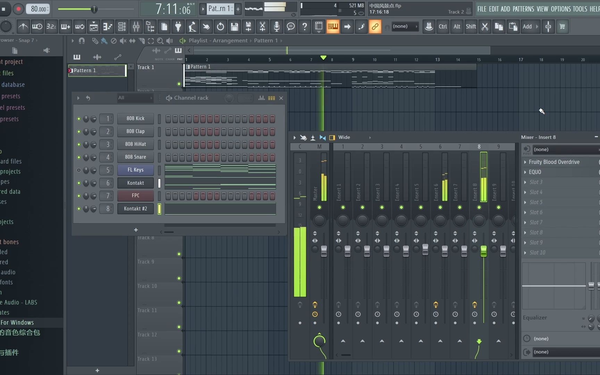The image size is (600, 375).
Task: Click the Shift modifier button
Action: pyautogui.click(x=471, y=26)
